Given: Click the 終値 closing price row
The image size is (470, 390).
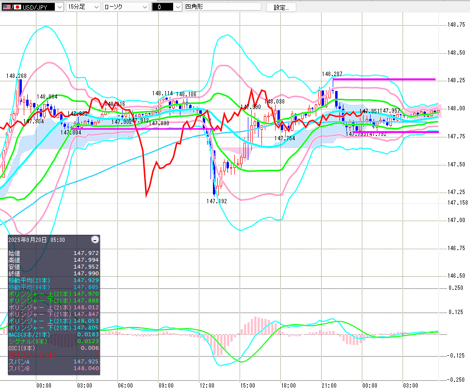Looking at the screenshot, I should pos(53,274).
